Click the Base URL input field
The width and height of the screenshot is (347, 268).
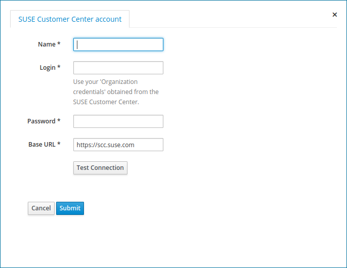point(118,145)
